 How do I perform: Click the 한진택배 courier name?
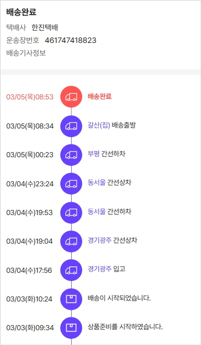pos(45,28)
